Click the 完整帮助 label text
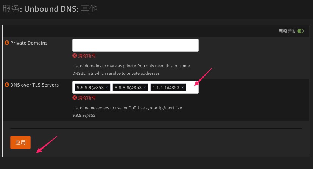The image size is (313, 169). click(x=287, y=31)
